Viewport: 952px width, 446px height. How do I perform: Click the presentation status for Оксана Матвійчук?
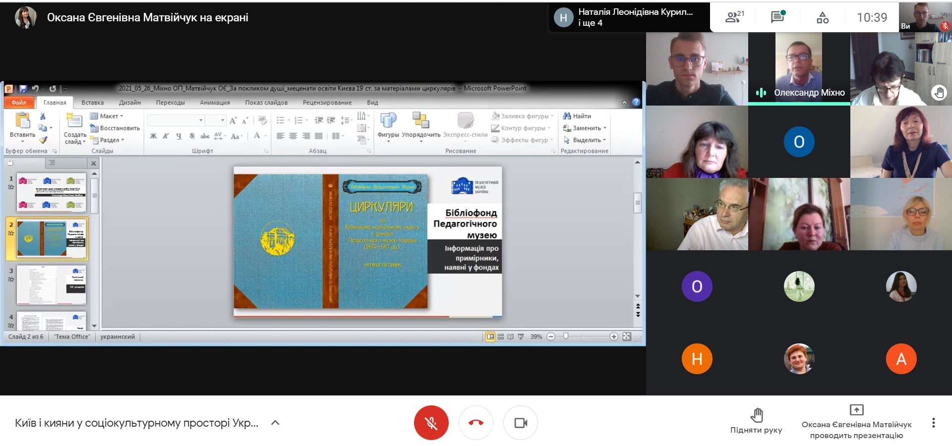tap(856, 422)
